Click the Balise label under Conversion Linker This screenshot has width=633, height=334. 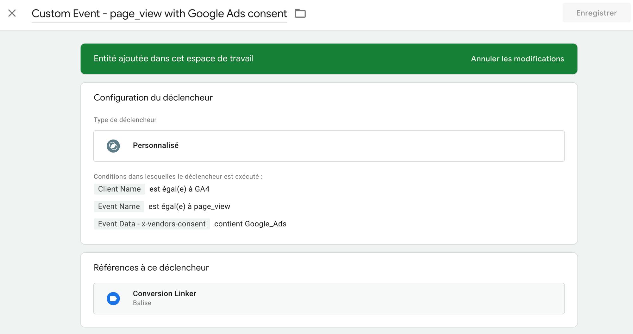pyautogui.click(x=142, y=303)
